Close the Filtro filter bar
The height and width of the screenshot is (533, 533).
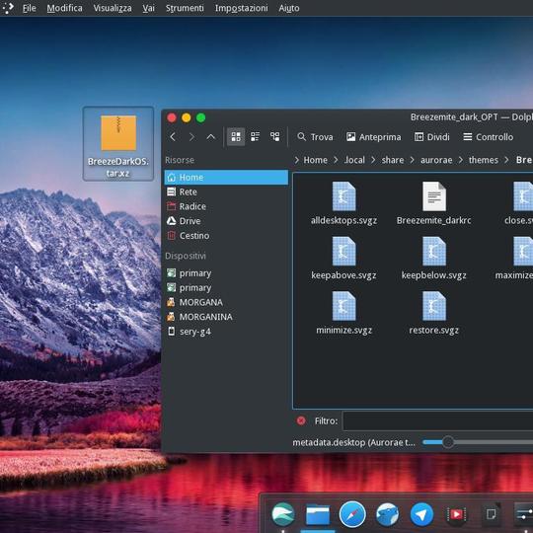[x=301, y=420]
